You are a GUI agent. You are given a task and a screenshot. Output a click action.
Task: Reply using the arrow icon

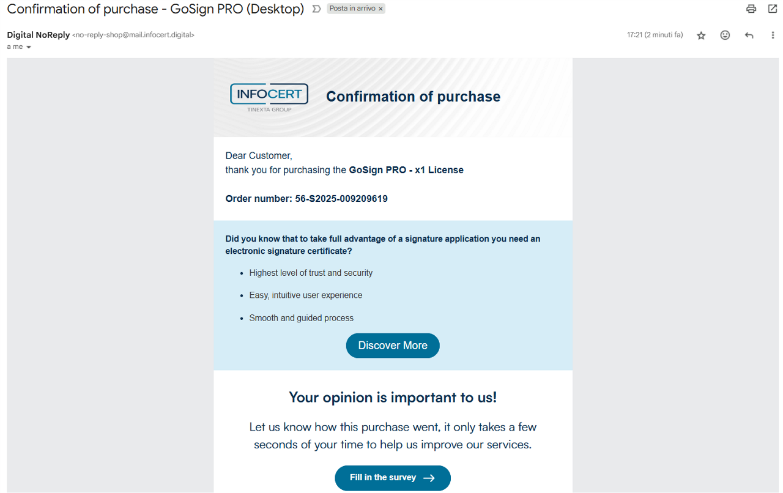[x=749, y=35]
